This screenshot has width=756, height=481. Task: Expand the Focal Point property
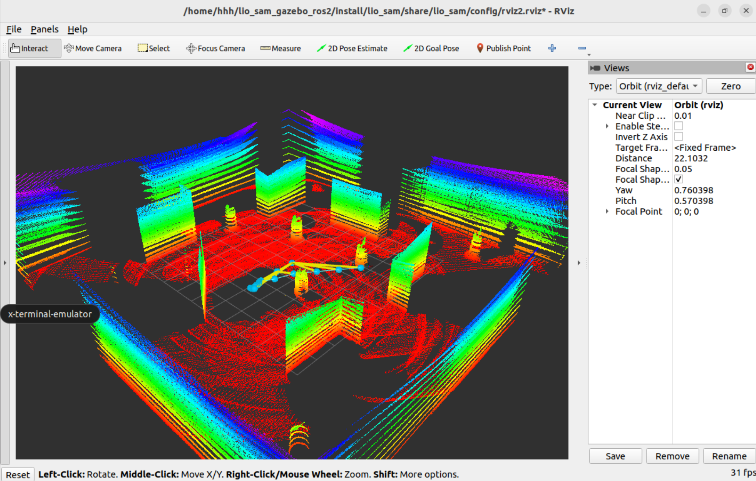[607, 212]
